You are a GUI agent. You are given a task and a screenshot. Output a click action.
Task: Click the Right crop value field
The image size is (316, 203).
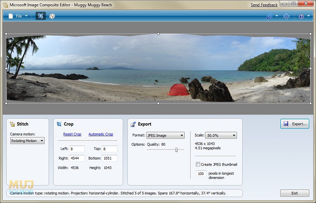point(77,158)
